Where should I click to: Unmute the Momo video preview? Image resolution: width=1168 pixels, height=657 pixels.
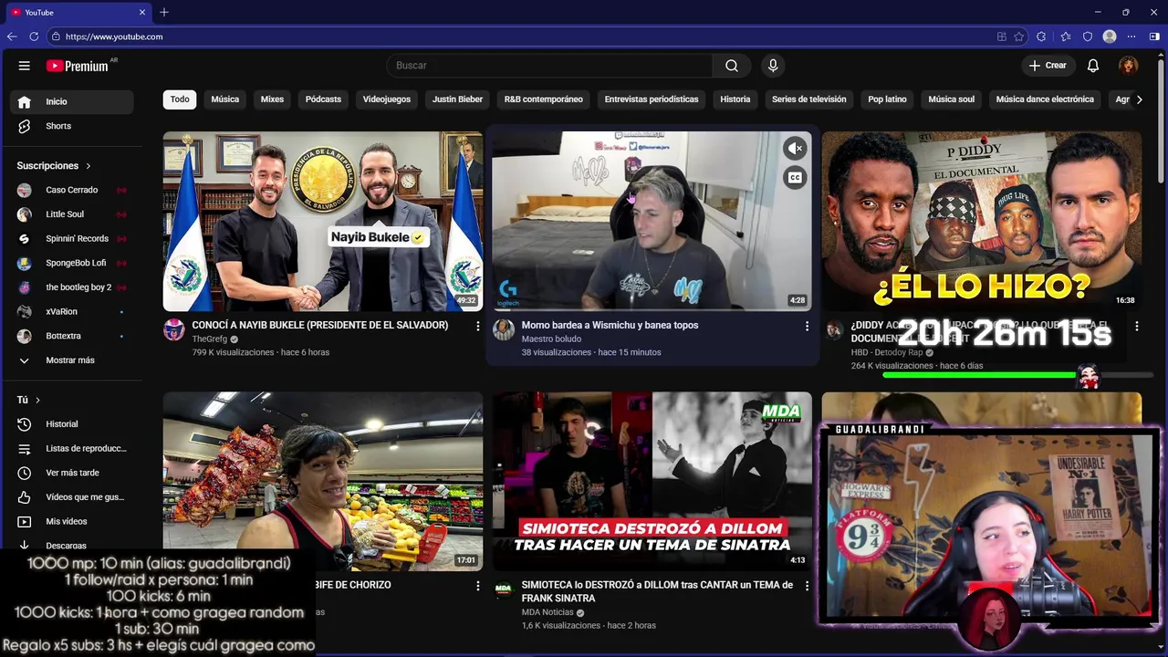tap(795, 148)
